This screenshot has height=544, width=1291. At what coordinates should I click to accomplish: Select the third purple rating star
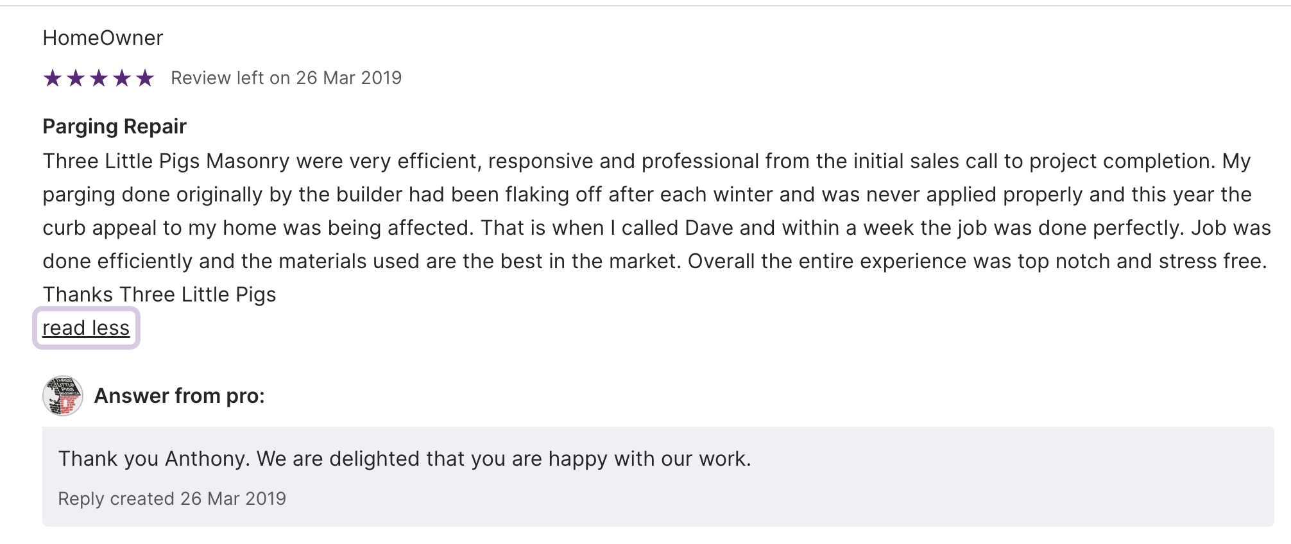click(x=99, y=78)
